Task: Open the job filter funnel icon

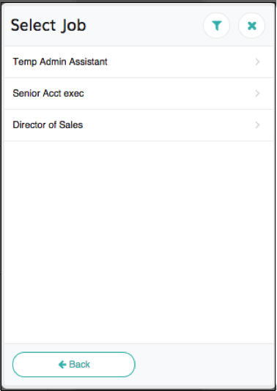Action: (x=217, y=26)
